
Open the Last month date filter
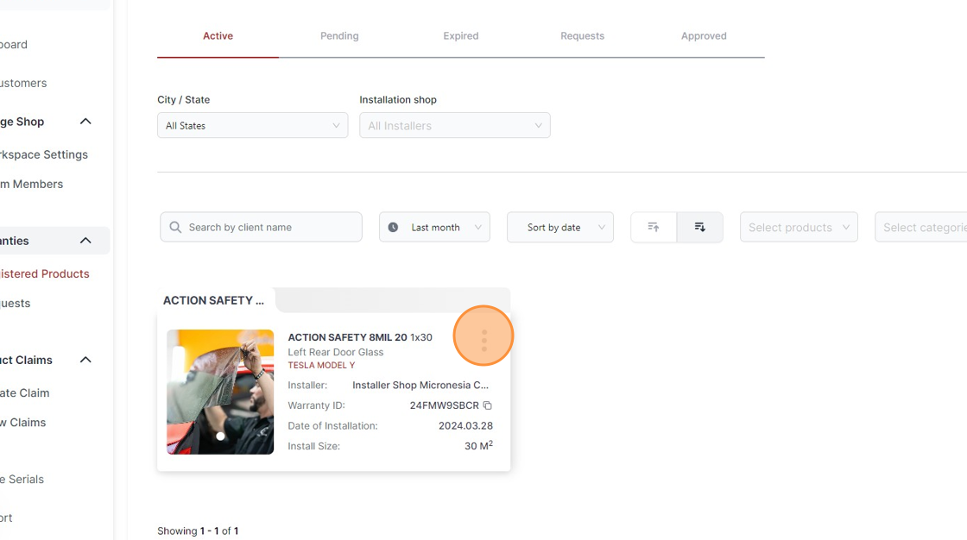(435, 227)
